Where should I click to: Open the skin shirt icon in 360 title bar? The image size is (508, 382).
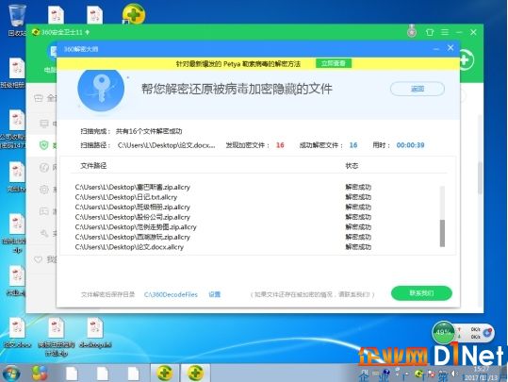tap(430, 32)
